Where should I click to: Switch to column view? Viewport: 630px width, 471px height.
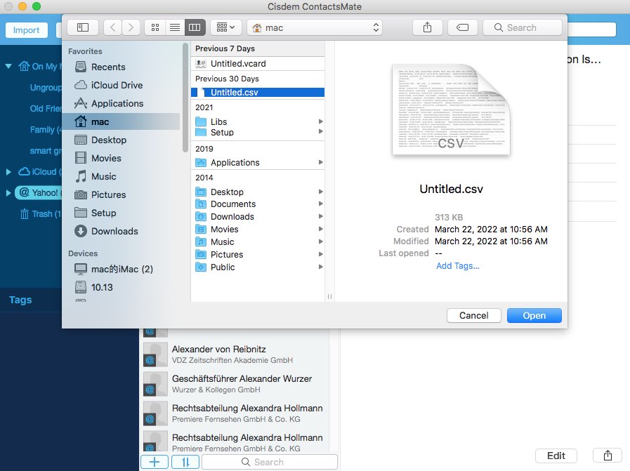coord(195,27)
